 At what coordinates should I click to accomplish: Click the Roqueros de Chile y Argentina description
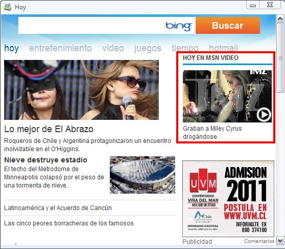point(87,145)
